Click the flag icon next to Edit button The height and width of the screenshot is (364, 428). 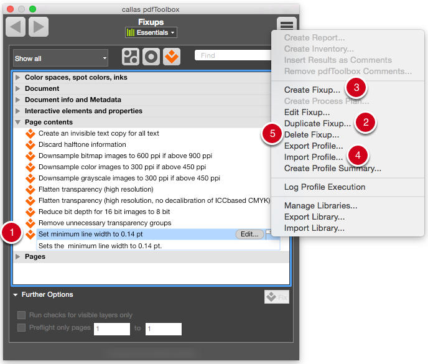tap(269, 234)
